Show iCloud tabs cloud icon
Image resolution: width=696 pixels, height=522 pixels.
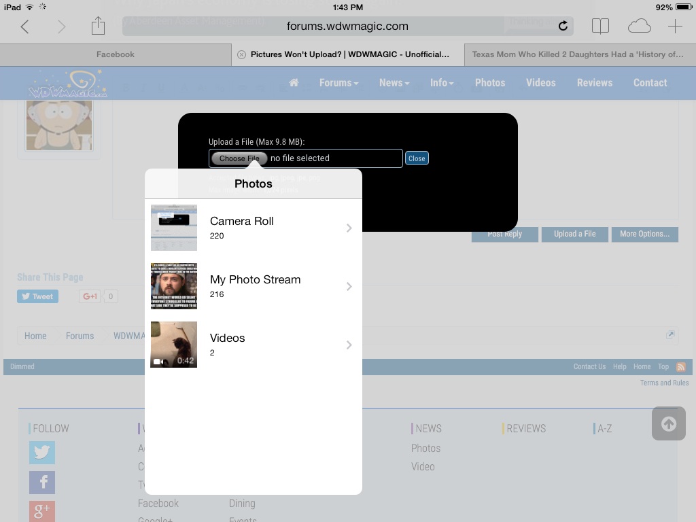point(639,27)
